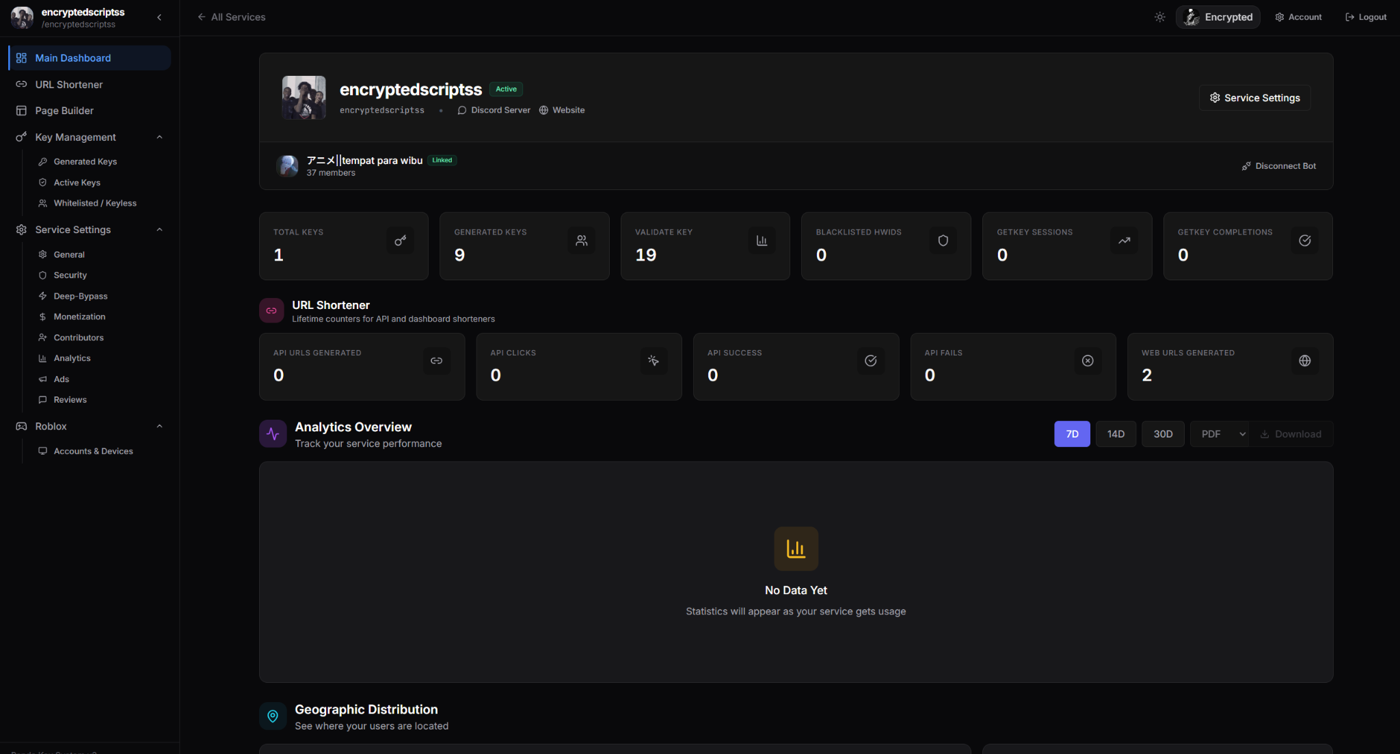Open Generated Keys page
The height and width of the screenshot is (754, 1400).
pyautogui.click(x=85, y=162)
